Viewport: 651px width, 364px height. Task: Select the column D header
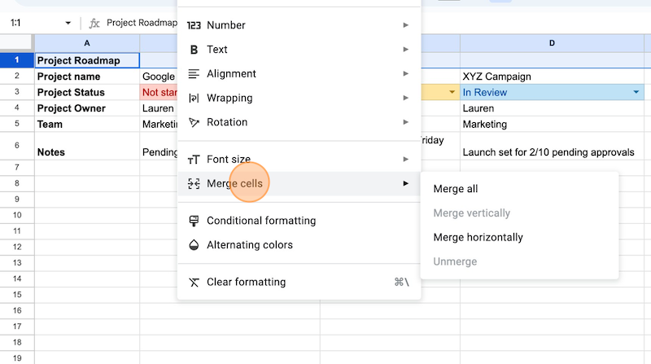pos(552,43)
